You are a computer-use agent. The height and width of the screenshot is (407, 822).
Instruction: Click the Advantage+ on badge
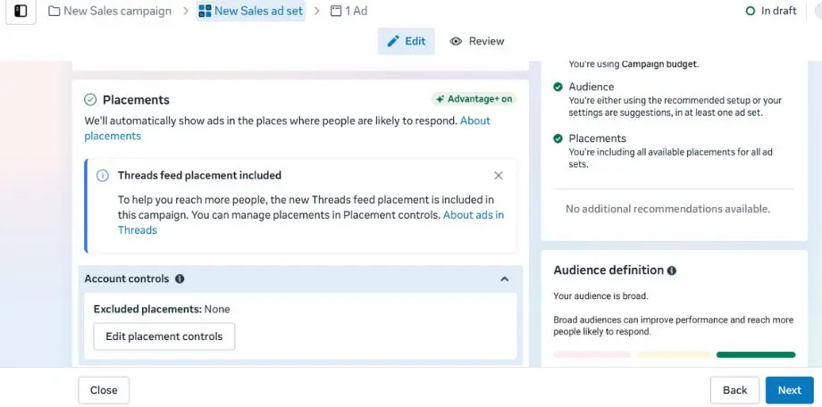click(x=474, y=99)
